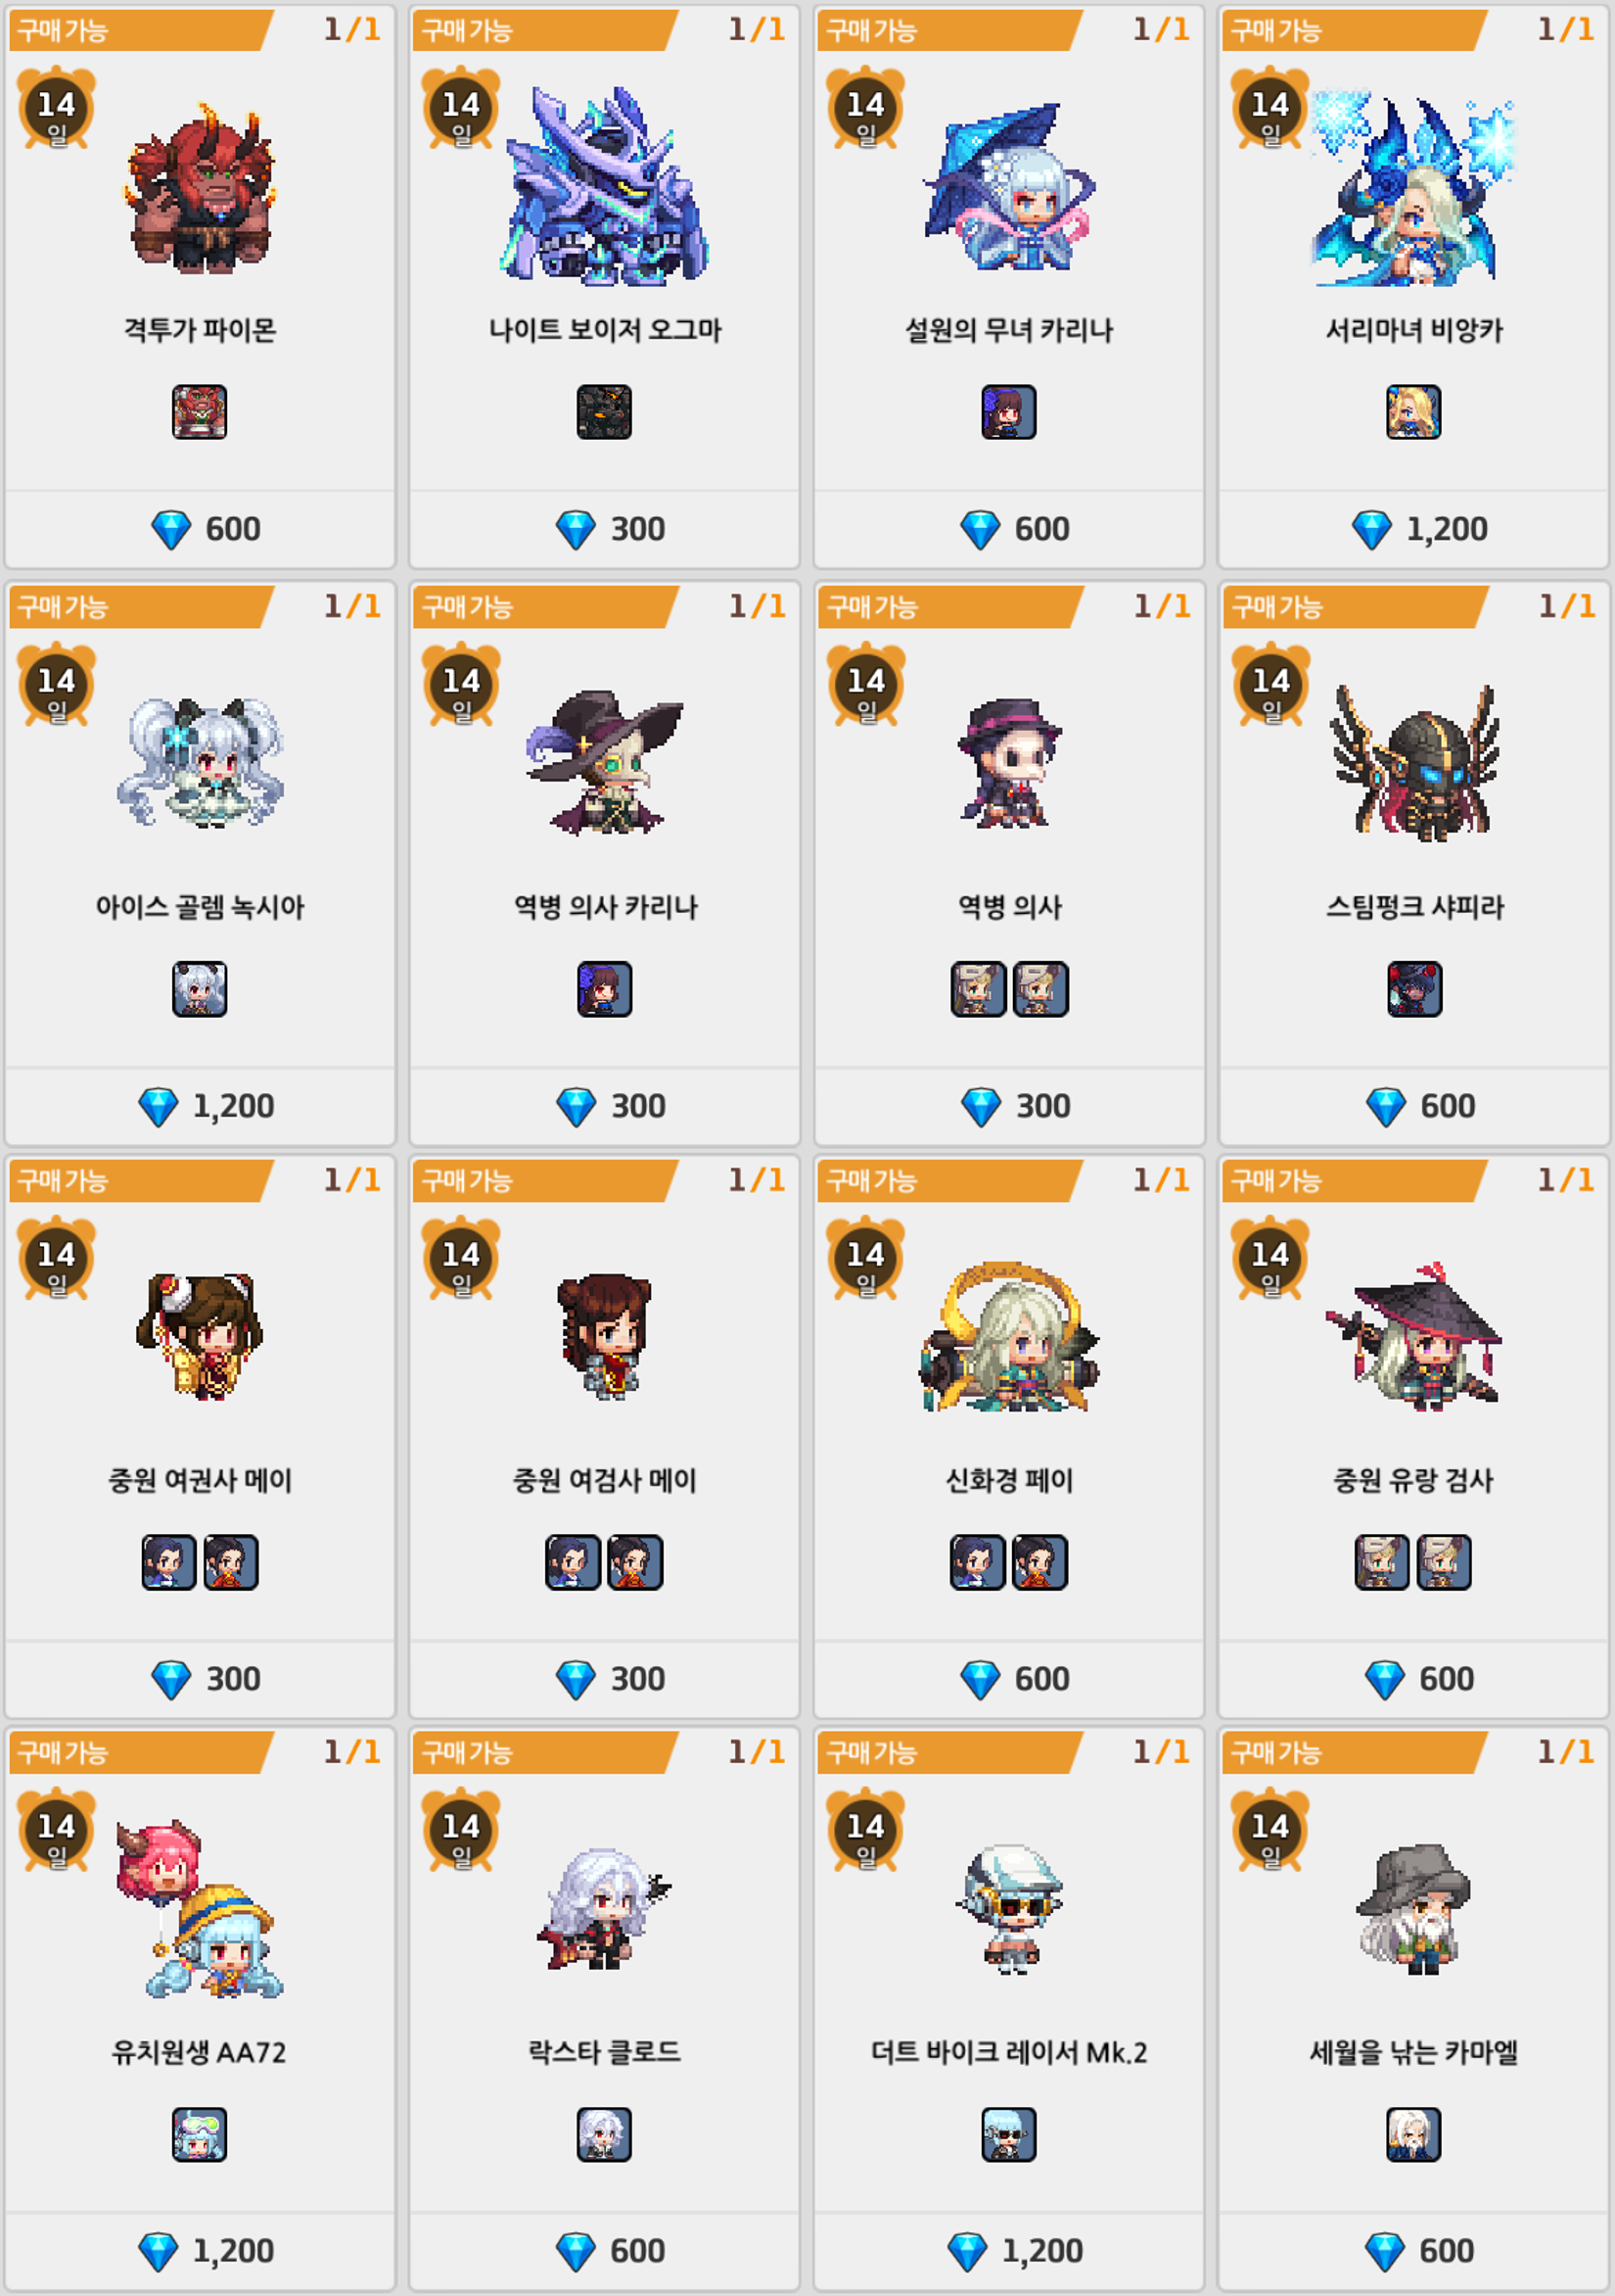Click the 구매가능 banner on 중원 여권사 메이
1615x2296 pixels.
click(140, 1181)
